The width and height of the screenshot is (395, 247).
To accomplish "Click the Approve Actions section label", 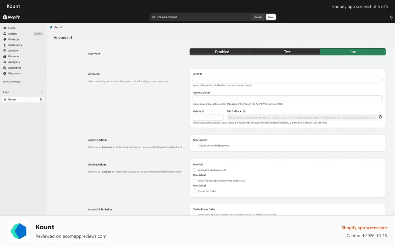I will [98, 140].
